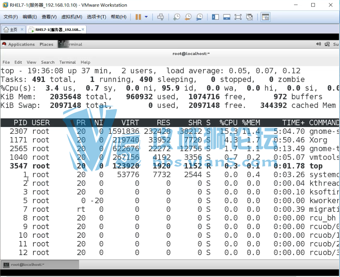Viewport: 340px width, 277px height.
Task: Revert to the previous snapshot icon
Action: pyautogui.click(x=188, y=17)
